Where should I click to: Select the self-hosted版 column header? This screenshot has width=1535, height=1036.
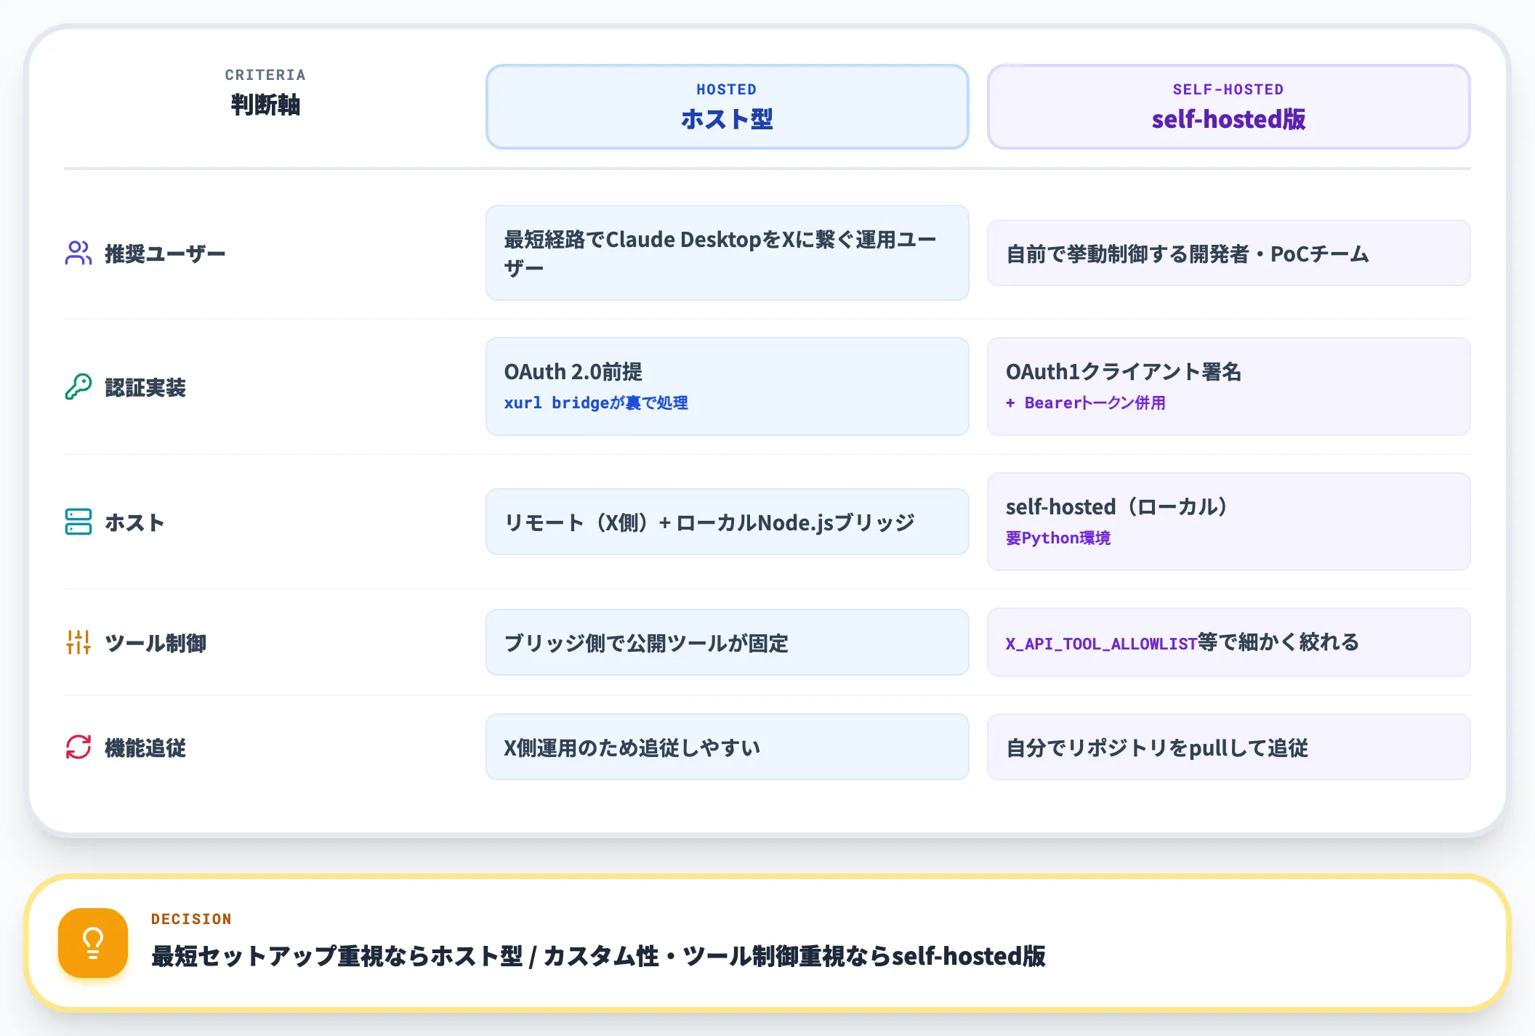(1229, 107)
